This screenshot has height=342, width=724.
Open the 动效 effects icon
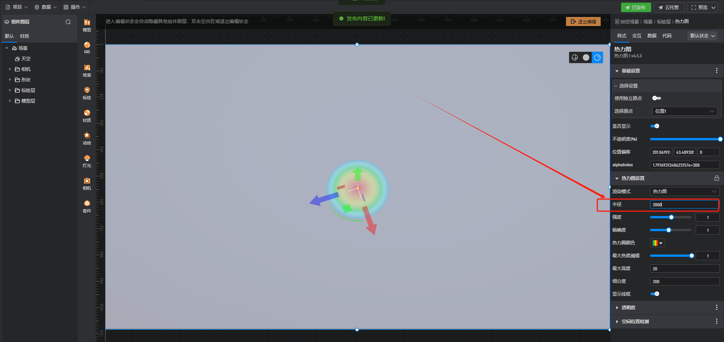click(x=87, y=138)
